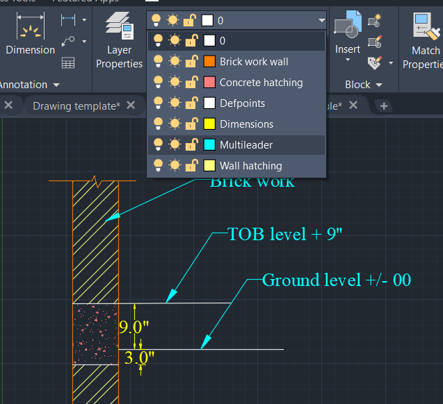
Task: Switch to Drawing template tab
Action: point(76,106)
